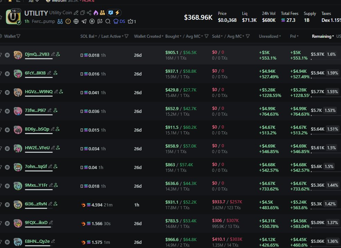Click the yellow warning circle icon
The width and height of the screenshot is (341, 248).
point(68,21)
